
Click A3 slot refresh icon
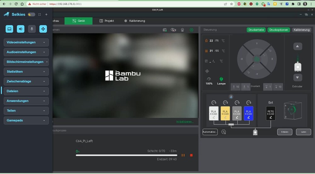click(x=237, y=103)
